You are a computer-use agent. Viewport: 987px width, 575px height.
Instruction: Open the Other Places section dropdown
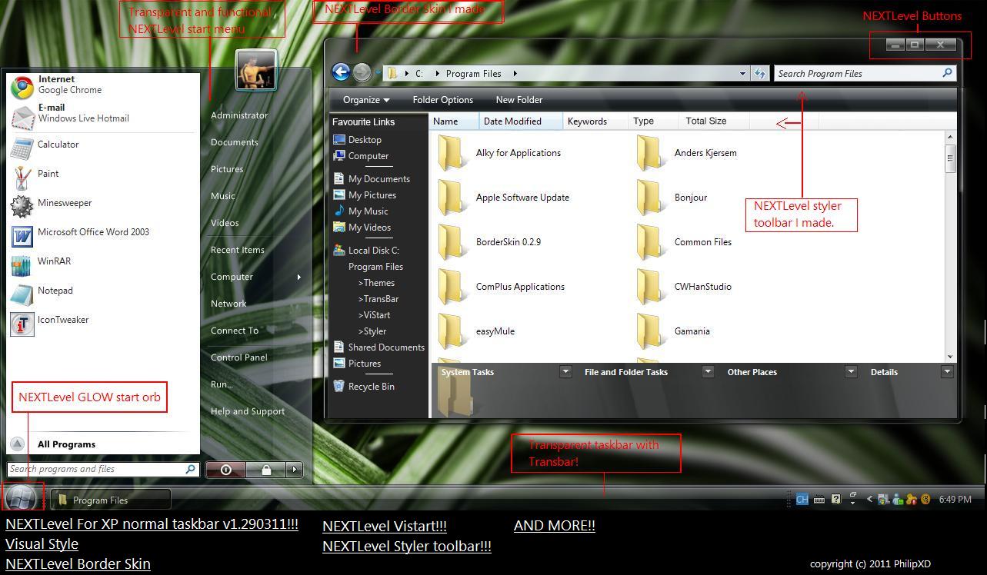(x=851, y=371)
